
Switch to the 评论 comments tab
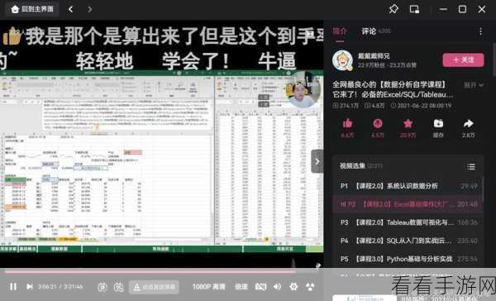(369, 31)
